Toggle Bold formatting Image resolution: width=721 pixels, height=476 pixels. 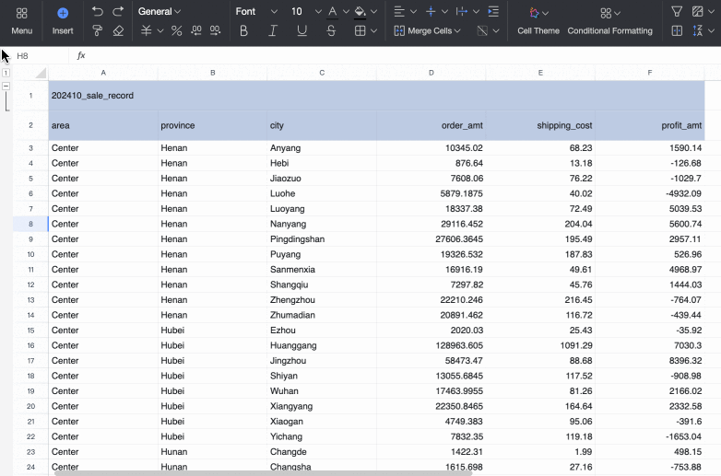pos(243,31)
